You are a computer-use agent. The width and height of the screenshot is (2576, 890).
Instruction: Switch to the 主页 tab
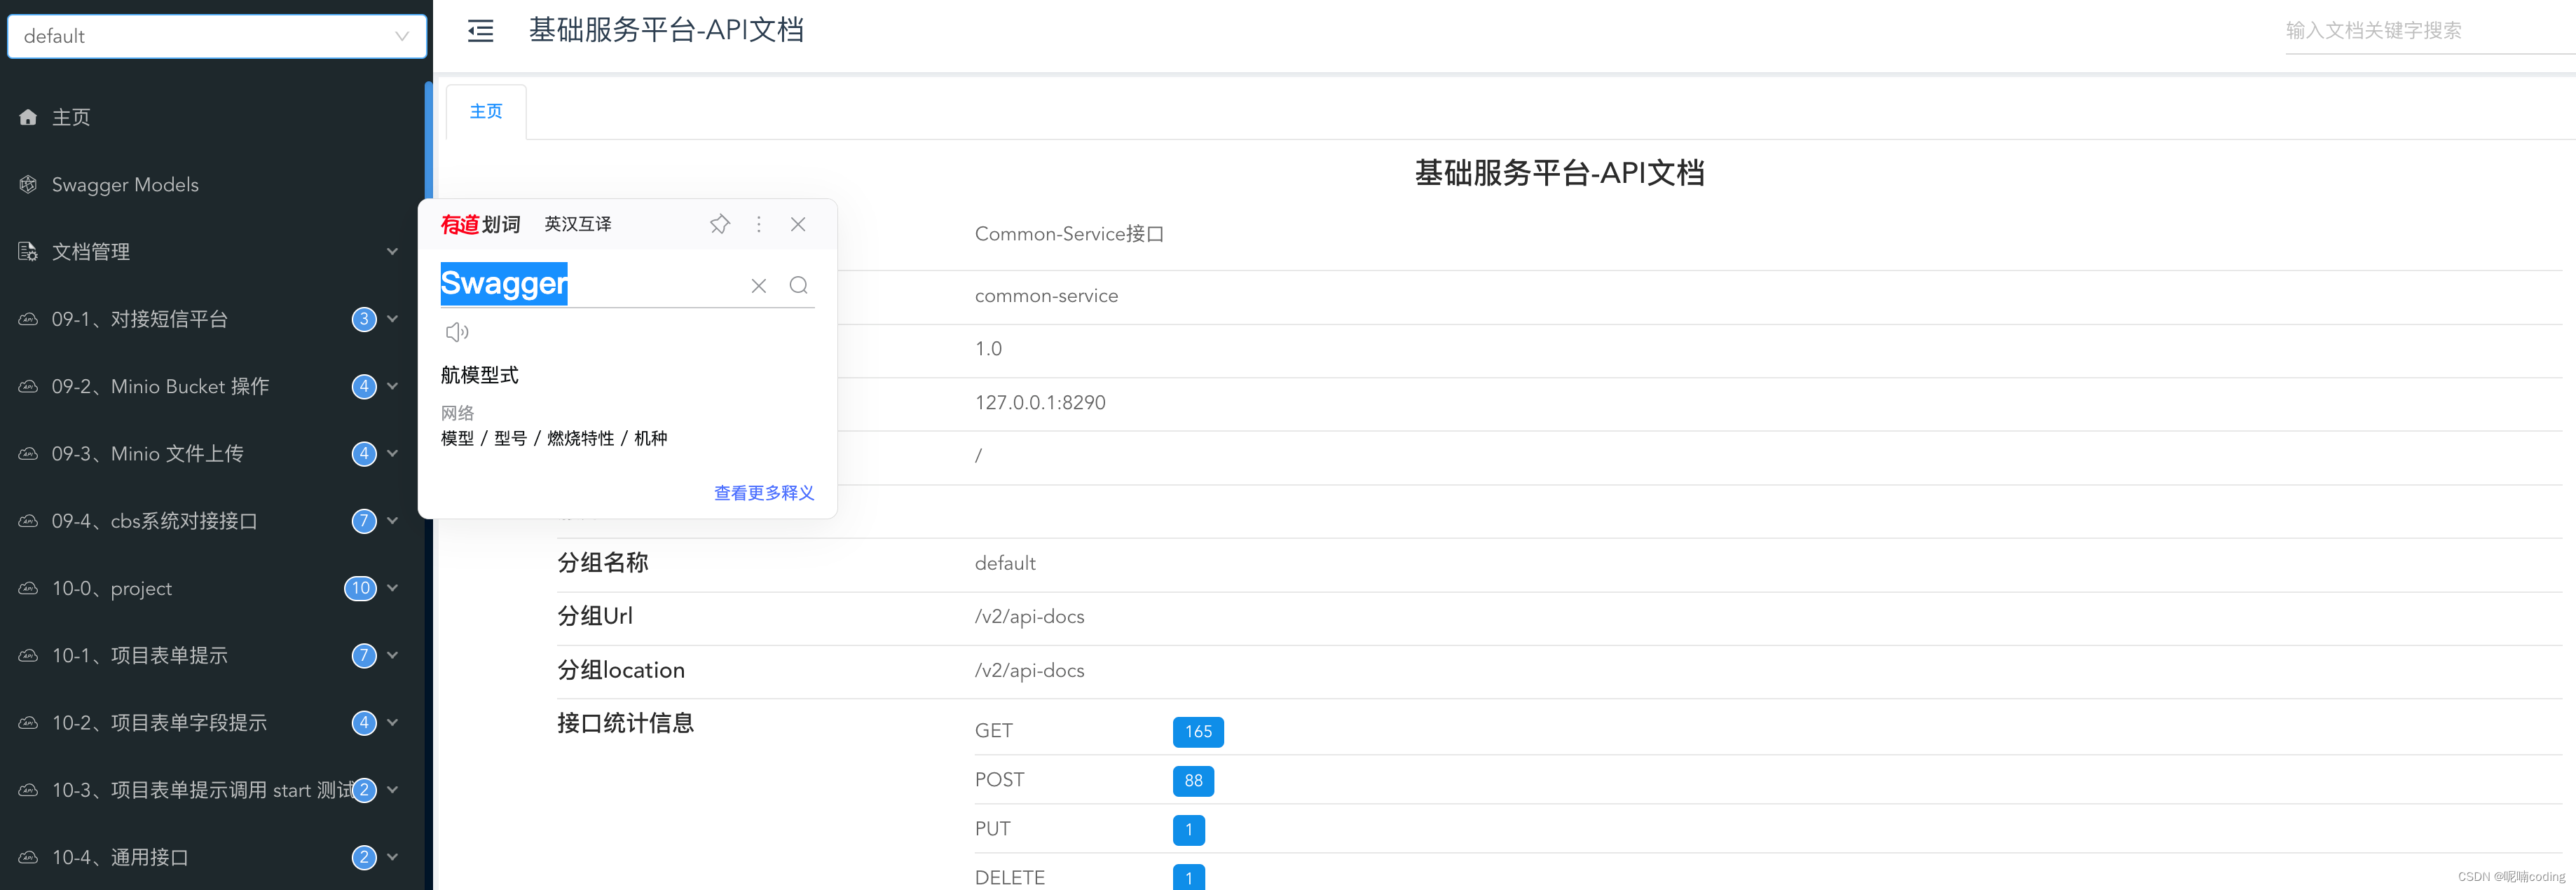click(486, 111)
